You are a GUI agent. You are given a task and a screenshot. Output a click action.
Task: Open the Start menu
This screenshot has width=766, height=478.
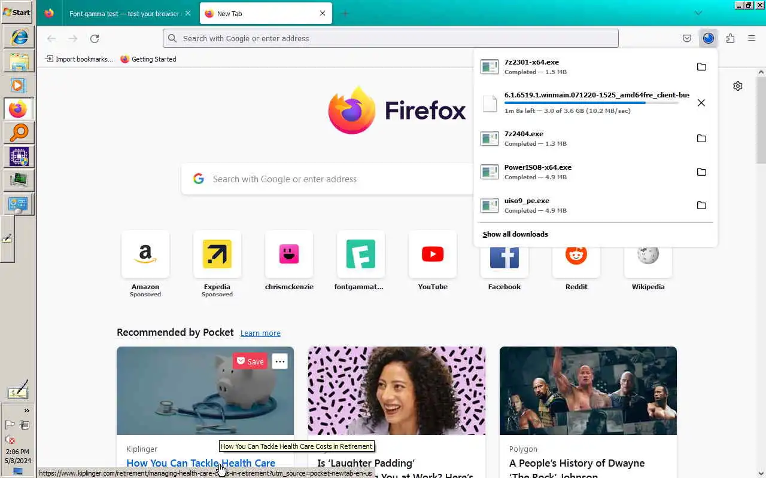[x=17, y=12]
